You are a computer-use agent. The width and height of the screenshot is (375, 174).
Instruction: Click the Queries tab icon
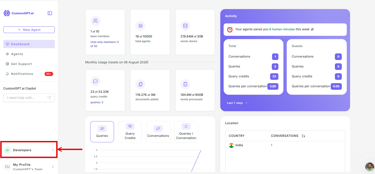pyautogui.click(x=102, y=129)
